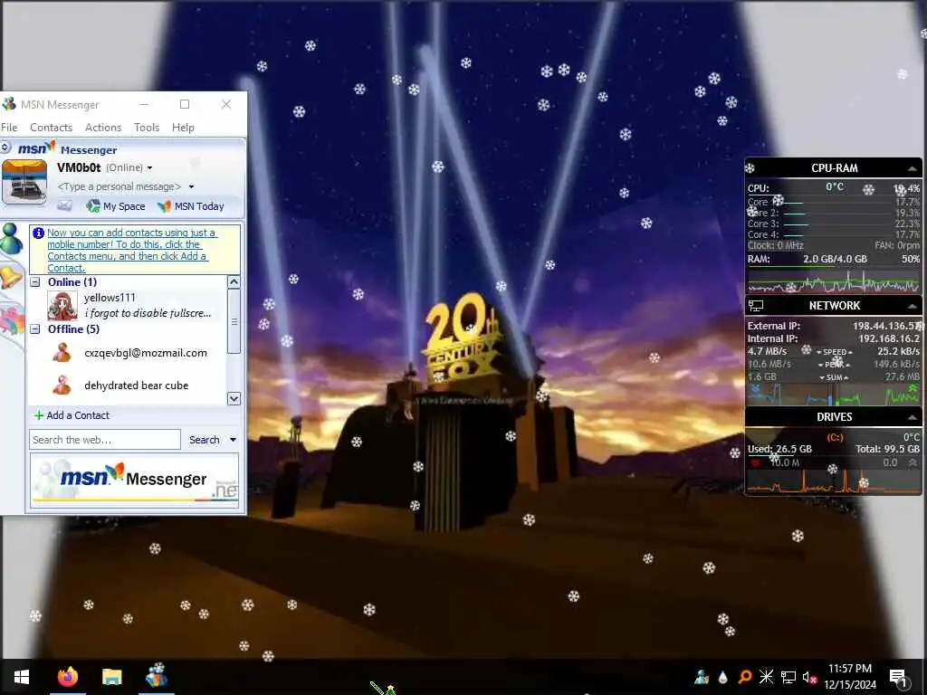
Task: Click the contact list scroll down arrow
Action: [234, 398]
